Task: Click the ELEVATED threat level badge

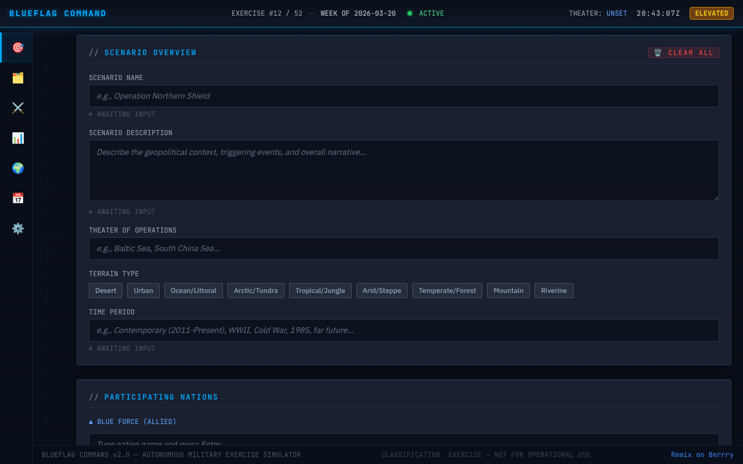Action: pyautogui.click(x=711, y=13)
